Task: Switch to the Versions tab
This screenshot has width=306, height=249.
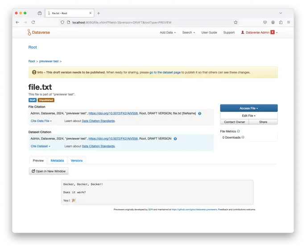Action: [77, 161]
